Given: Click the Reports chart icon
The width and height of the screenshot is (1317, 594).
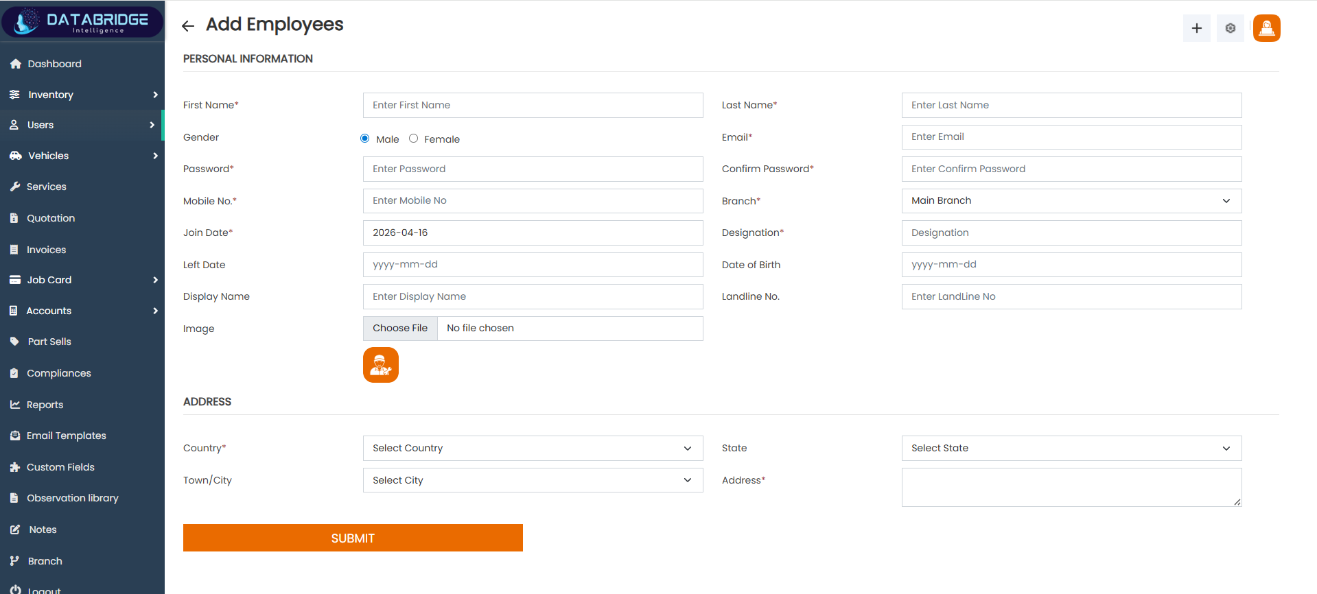Looking at the screenshot, I should click(x=14, y=405).
